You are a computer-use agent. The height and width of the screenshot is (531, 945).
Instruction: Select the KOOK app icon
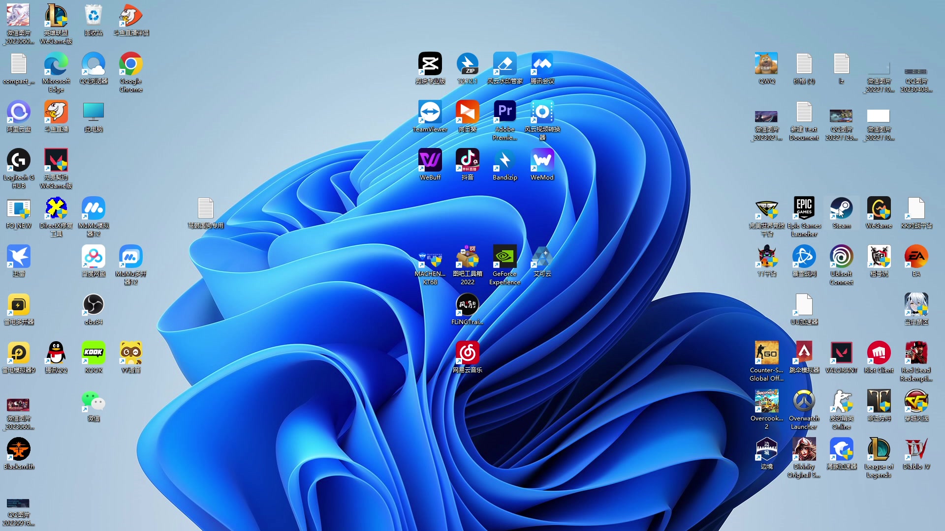[x=93, y=353]
